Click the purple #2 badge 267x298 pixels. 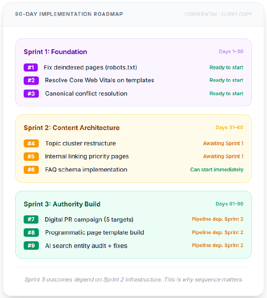click(31, 80)
